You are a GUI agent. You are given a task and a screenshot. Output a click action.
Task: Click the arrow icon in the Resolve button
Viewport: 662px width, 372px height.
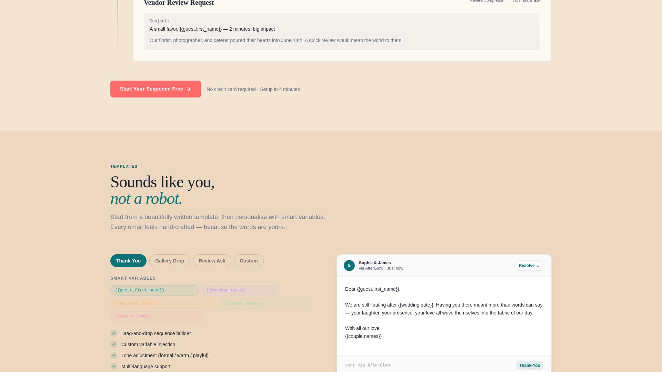538,266
